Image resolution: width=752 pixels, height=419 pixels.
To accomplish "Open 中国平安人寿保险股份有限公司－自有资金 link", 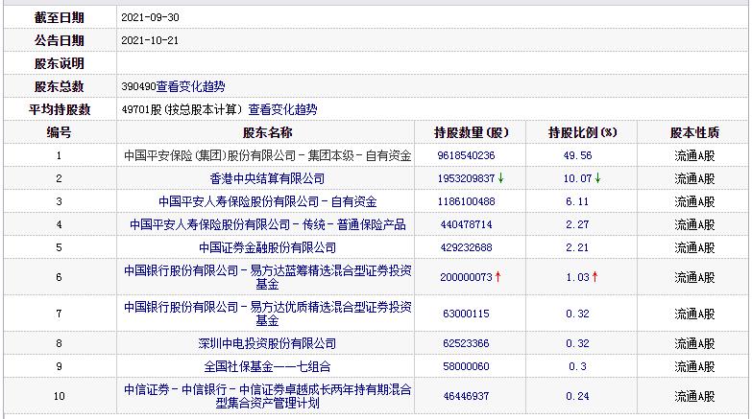I will click(x=267, y=201).
